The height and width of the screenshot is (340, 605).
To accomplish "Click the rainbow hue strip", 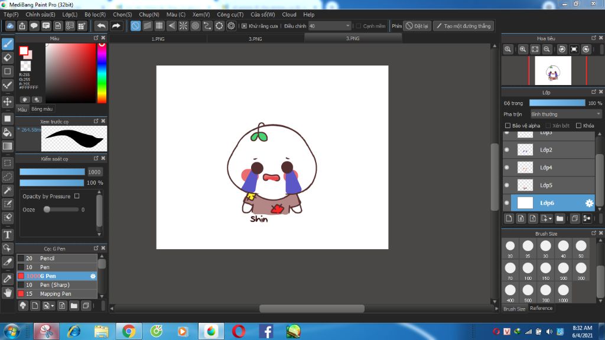I will tap(102, 73).
